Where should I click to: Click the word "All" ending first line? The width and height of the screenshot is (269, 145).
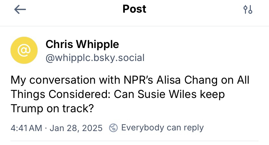coord(242,80)
